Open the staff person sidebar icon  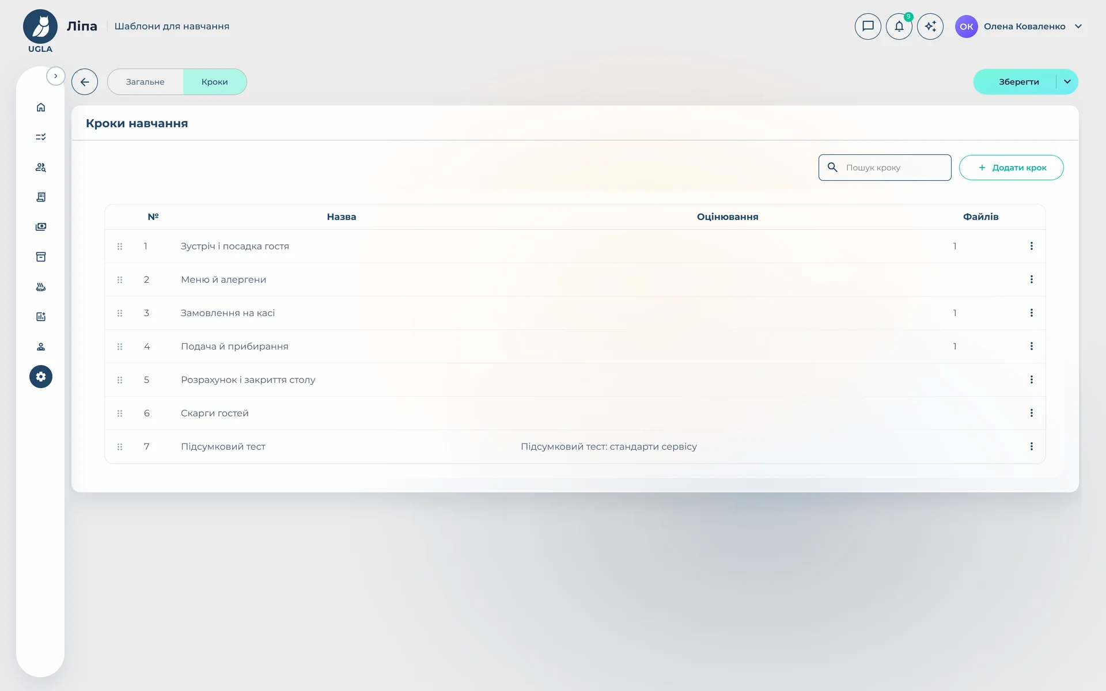click(41, 347)
